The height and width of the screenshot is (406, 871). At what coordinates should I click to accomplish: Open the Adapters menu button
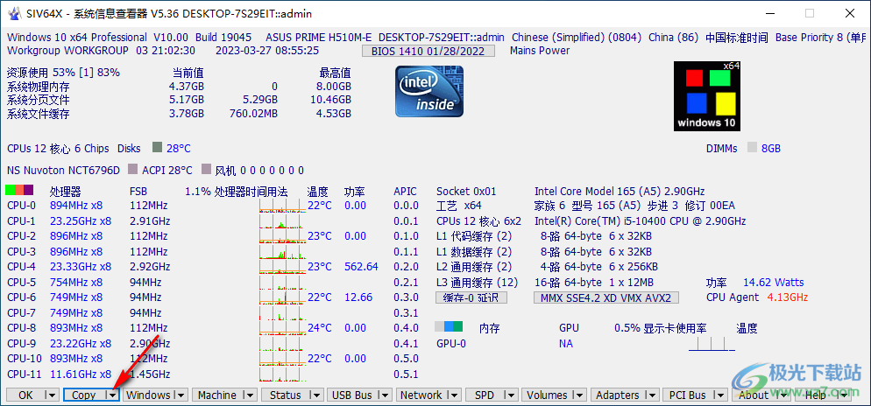pyautogui.click(x=617, y=395)
